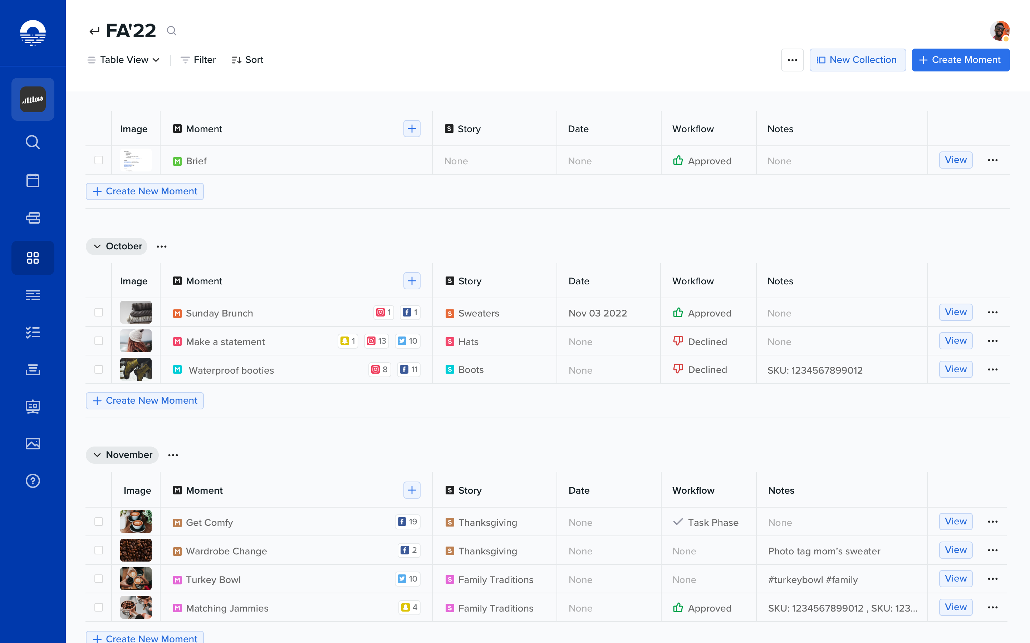Click thumbnail image for Turkey Bowl
Image resolution: width=1030 pixels, height=643 pixels.
click(136, 579)
